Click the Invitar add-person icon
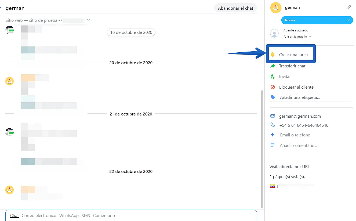This screenshot has height=221, width=356. 273,77
